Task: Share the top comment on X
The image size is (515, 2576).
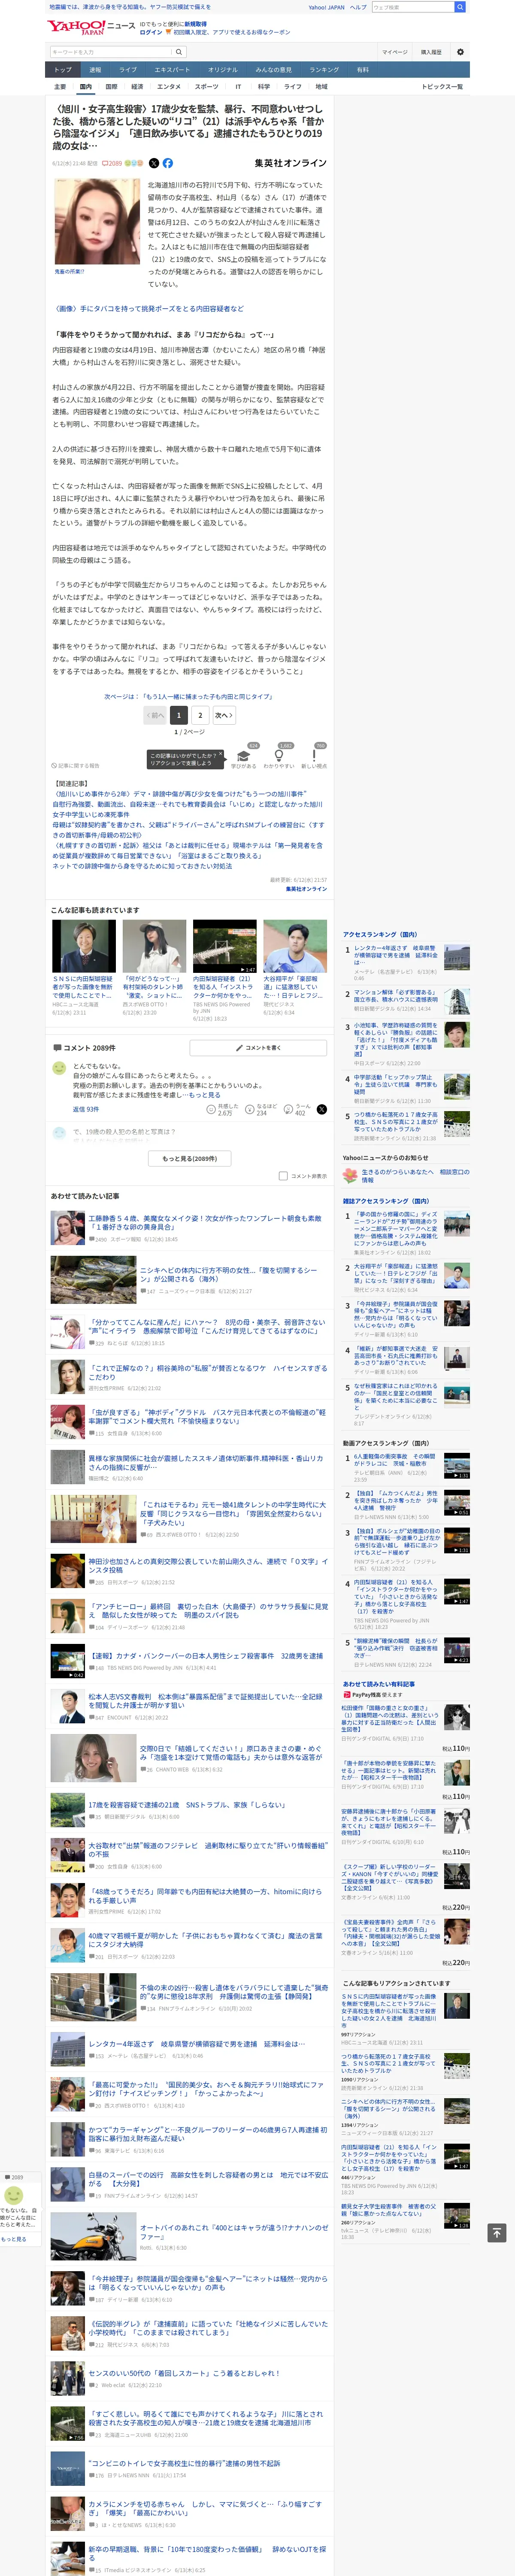Action: (321, 1109)
